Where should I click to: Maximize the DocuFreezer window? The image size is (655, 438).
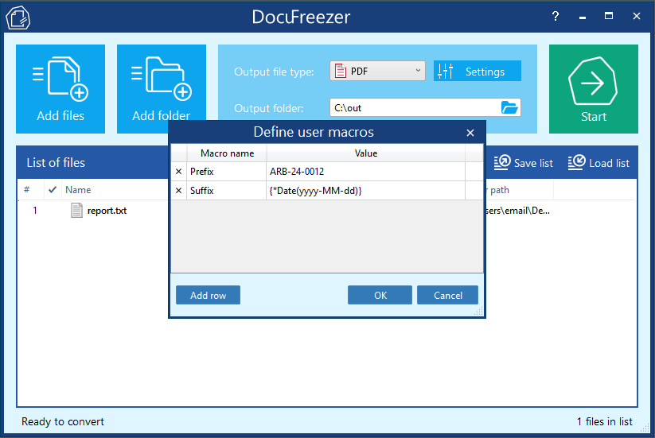click(x=609, y=16)
